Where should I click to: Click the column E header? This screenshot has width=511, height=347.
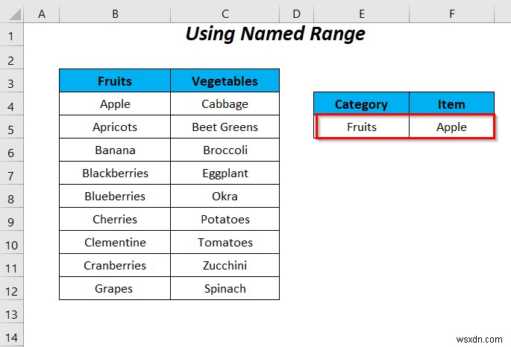[x=361, y=13]
